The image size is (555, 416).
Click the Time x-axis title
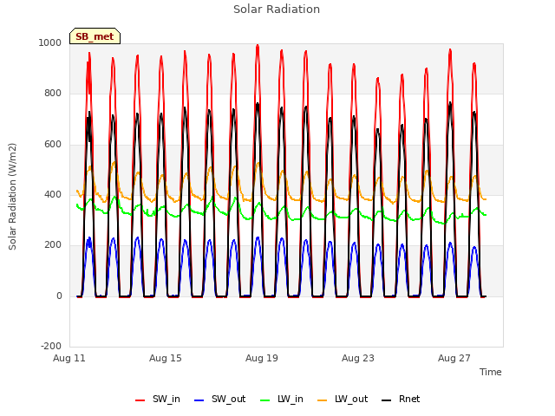point(491,372)
